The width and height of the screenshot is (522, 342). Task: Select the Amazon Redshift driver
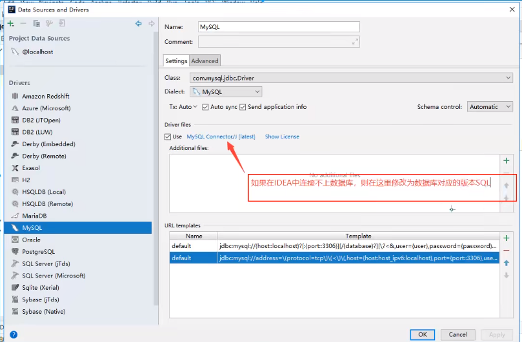tap(78, 96)
